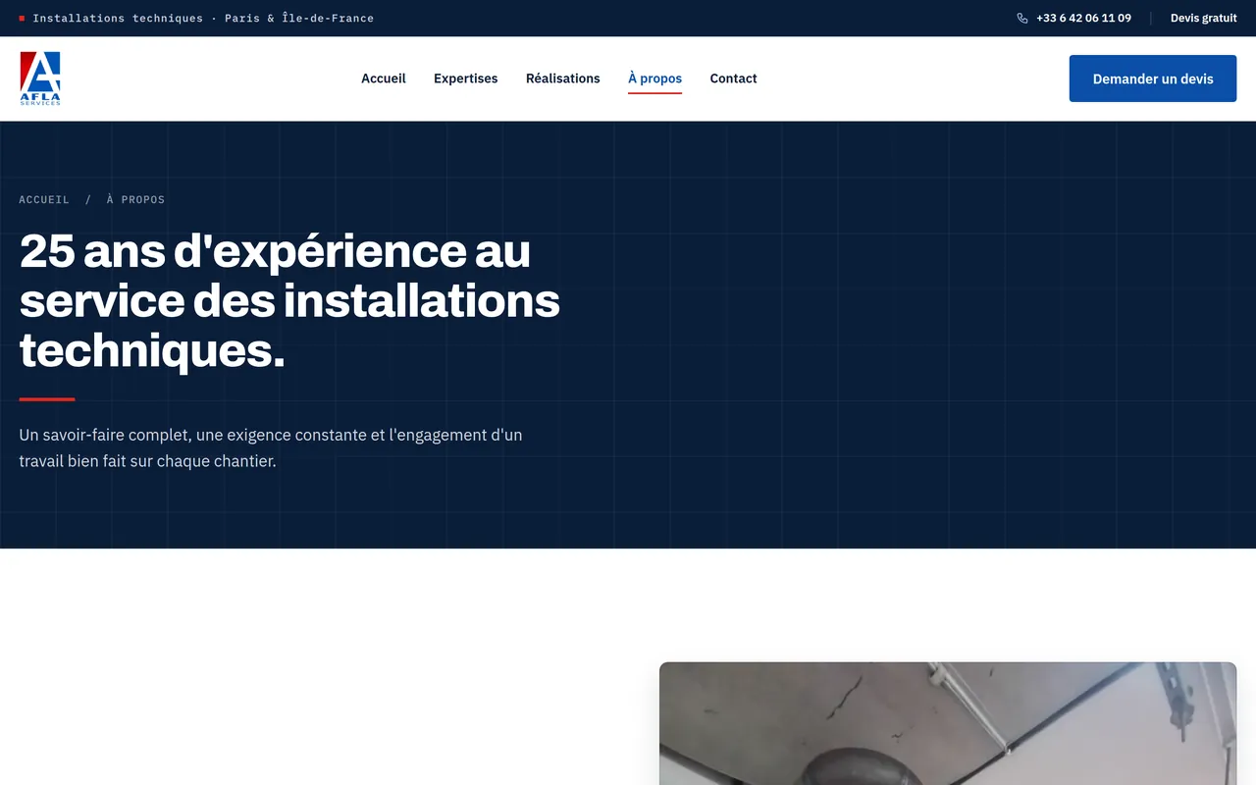This screenshot has height=785, width=1256.
Task: Call the number +33 6 42 06 11 09
Action: pyautogui.click(x=1083, y=18)
